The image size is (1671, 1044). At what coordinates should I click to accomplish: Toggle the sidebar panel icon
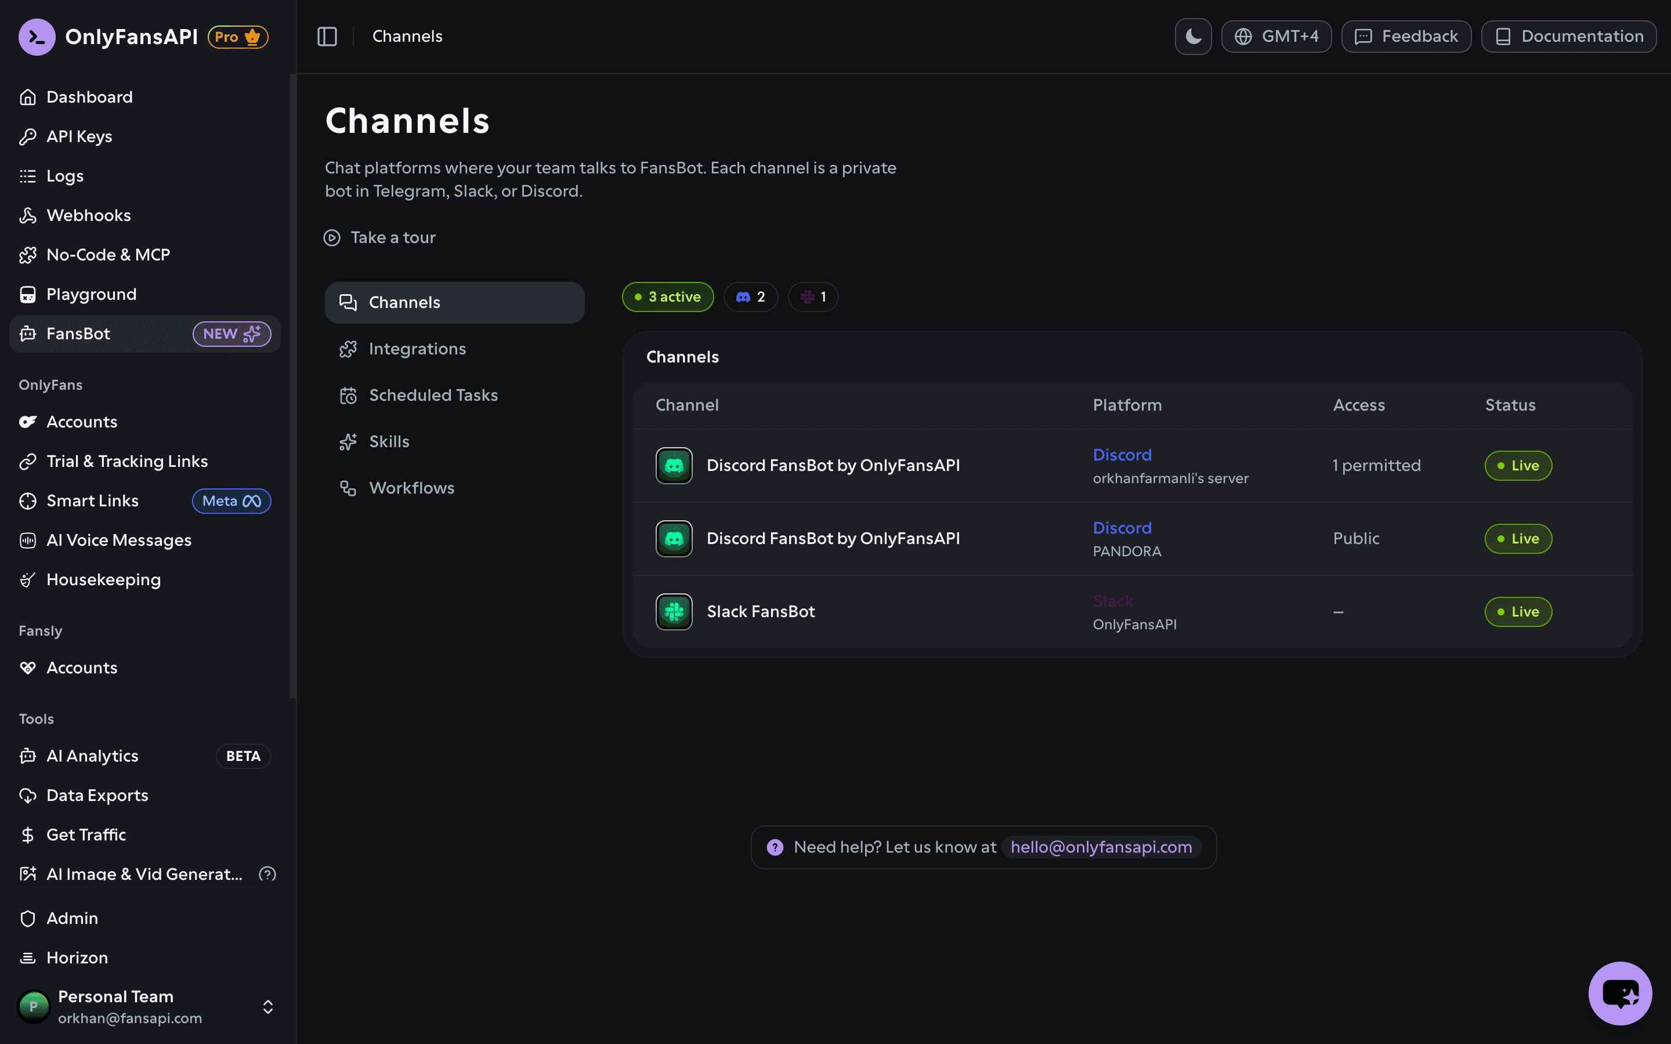tap(327, 37)
